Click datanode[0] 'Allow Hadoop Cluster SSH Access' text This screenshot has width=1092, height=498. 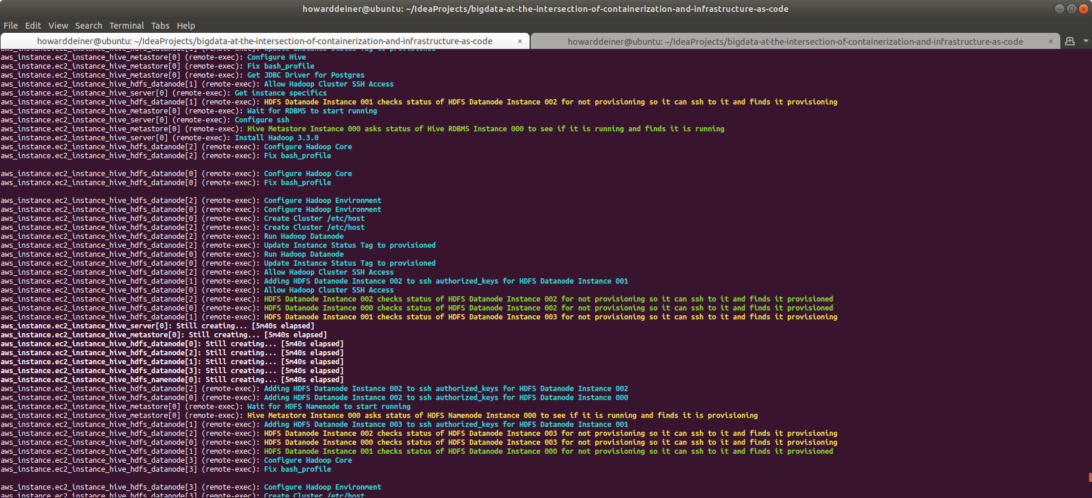tap(329, 290)
